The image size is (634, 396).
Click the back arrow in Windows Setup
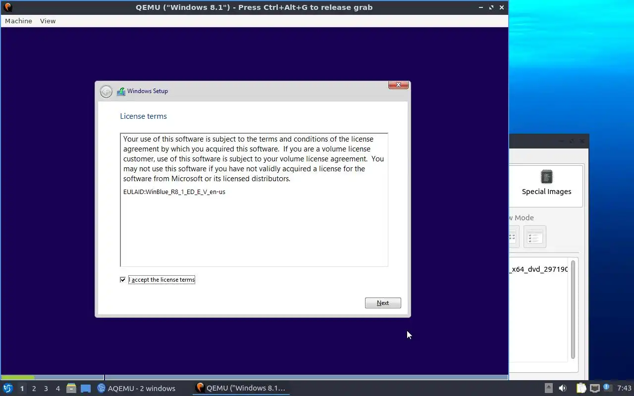coord(106,91)
